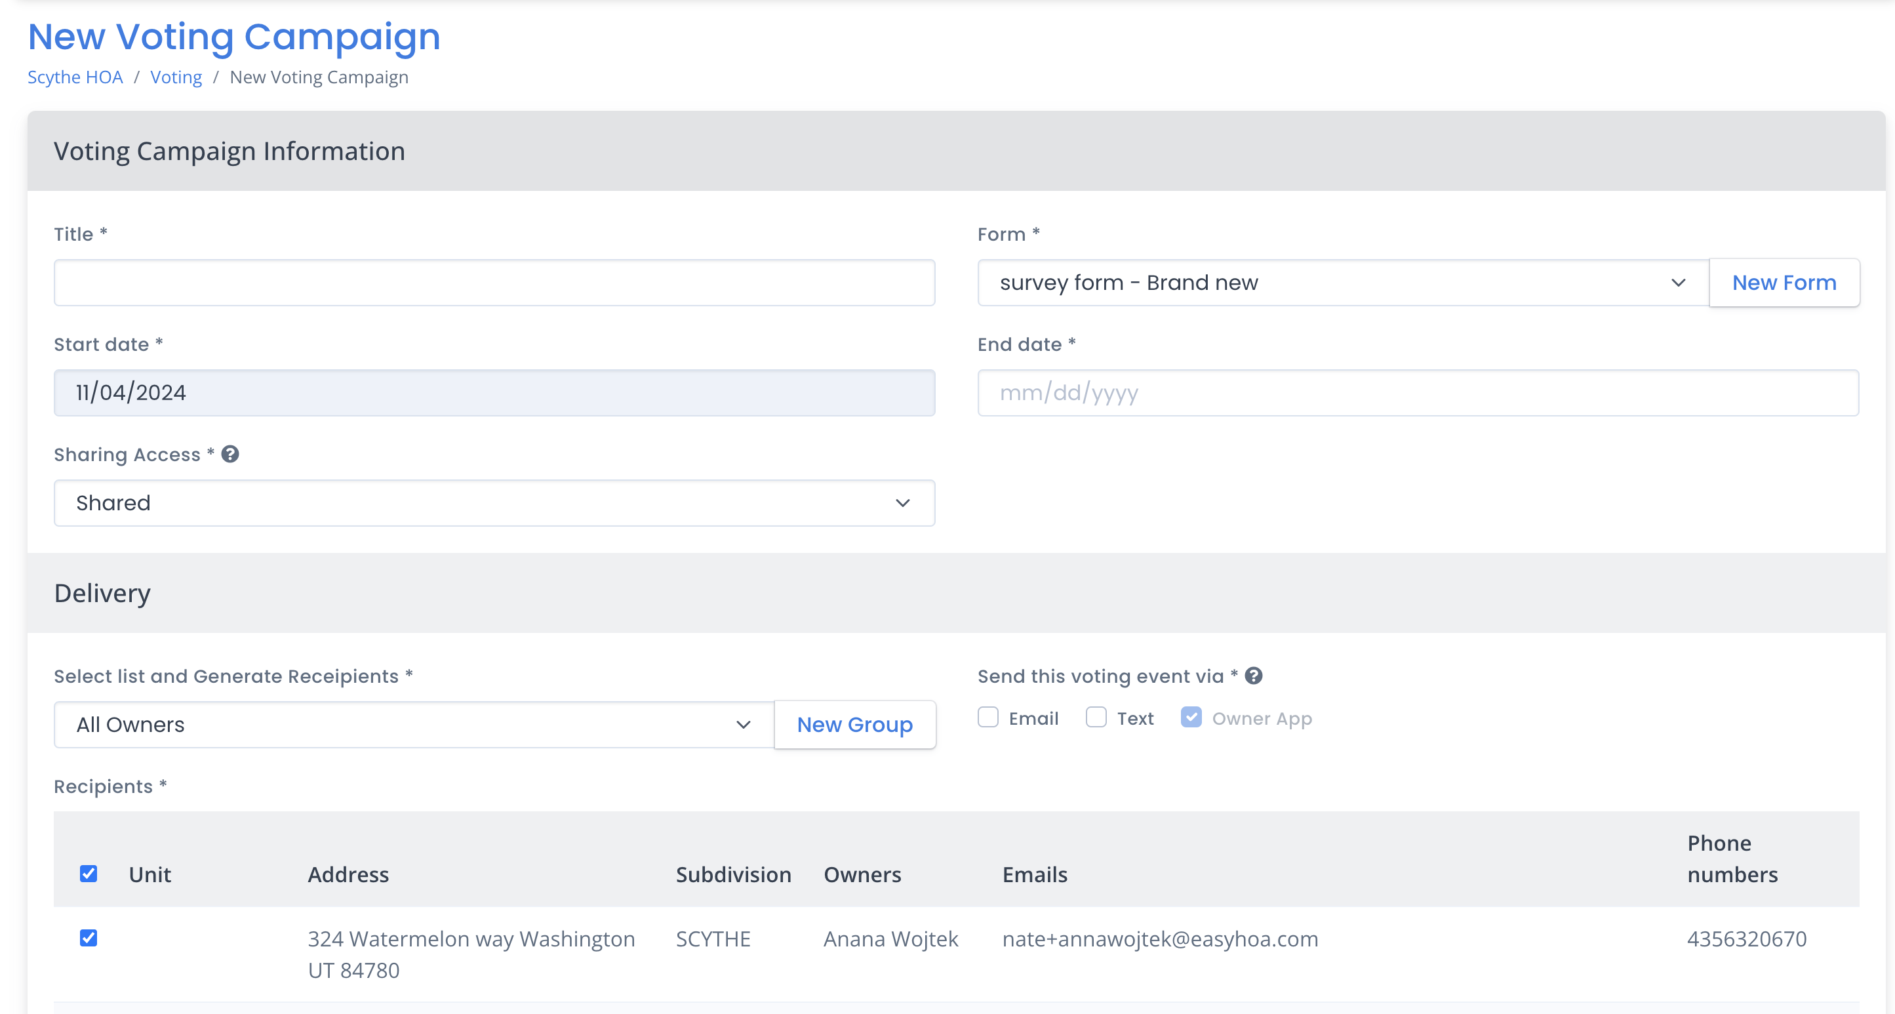The height and width of the screenshot is (1014, 1895).
Task: Click the Start date field
Action: coord(494,393)
